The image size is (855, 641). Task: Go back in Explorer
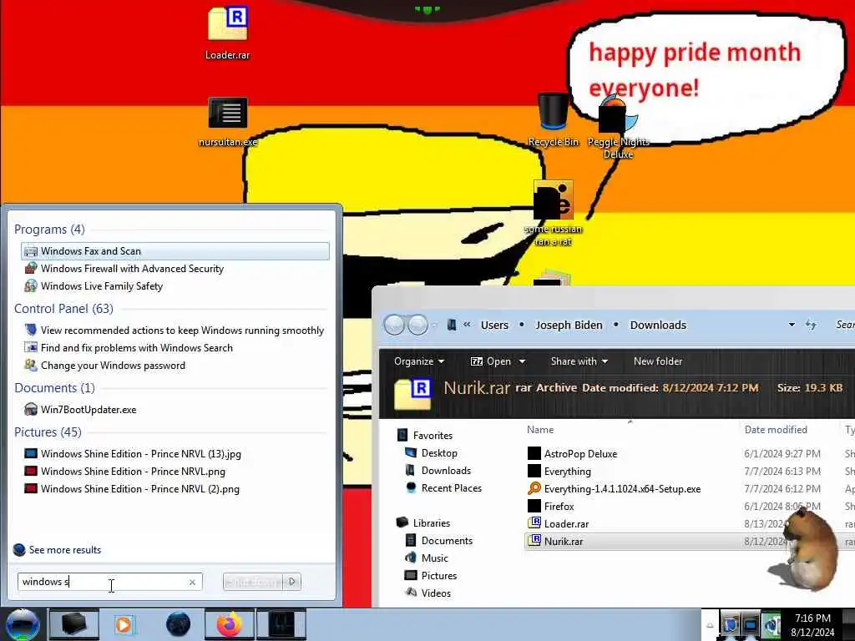(394, 325)
